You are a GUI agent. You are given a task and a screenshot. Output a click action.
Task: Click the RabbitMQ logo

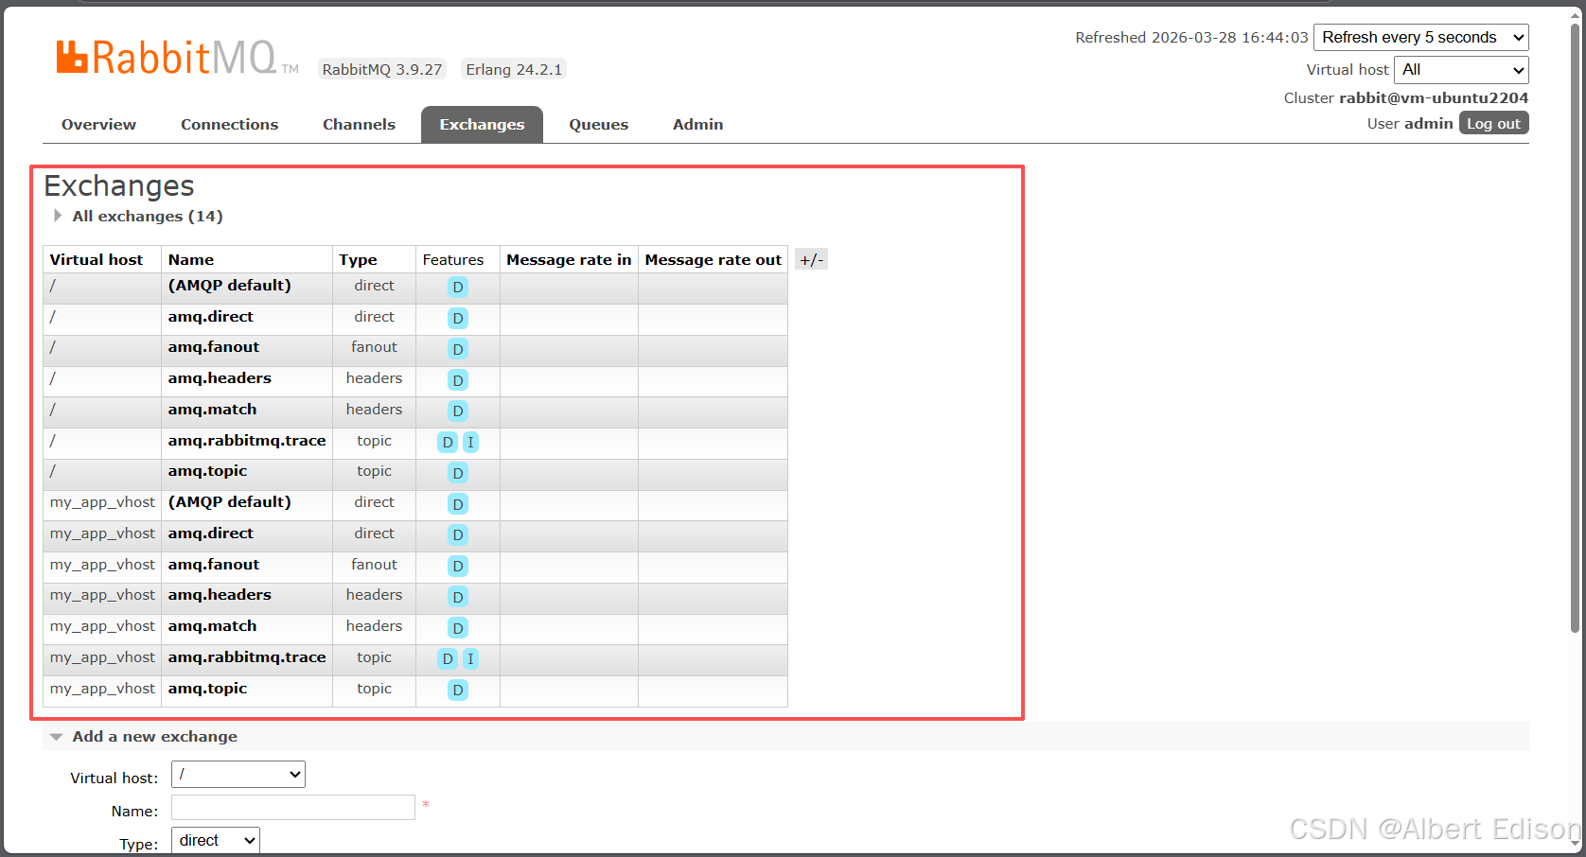(x=177, y=58)
